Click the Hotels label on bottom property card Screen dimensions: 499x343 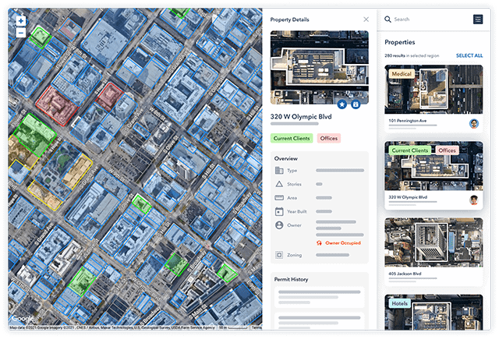coord(401,302)
